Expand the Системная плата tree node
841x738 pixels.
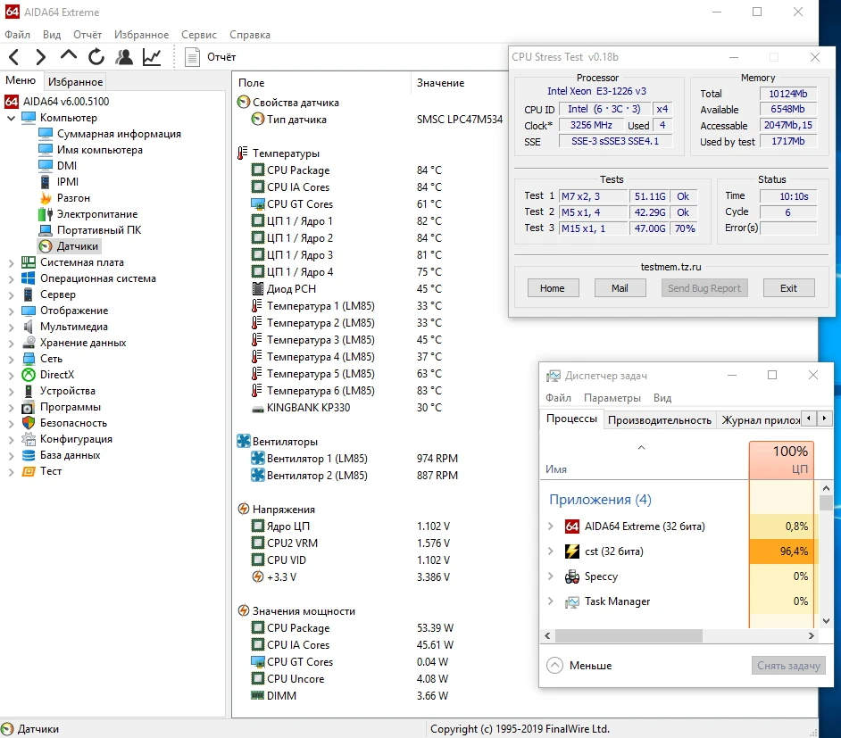click(x=12, y=262)
